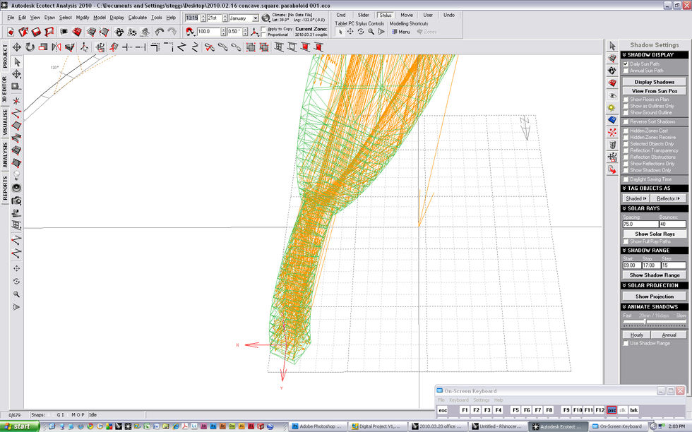Click the animate shadows speed slider

[655, 322]
